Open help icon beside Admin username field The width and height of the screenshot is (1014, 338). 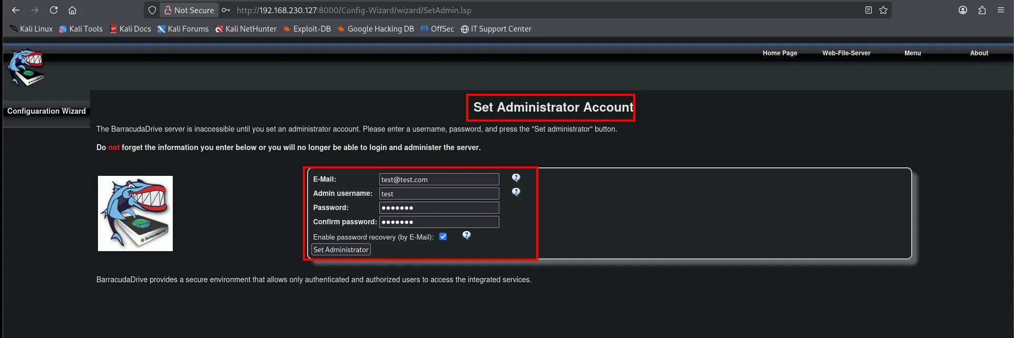coord(516,192)
